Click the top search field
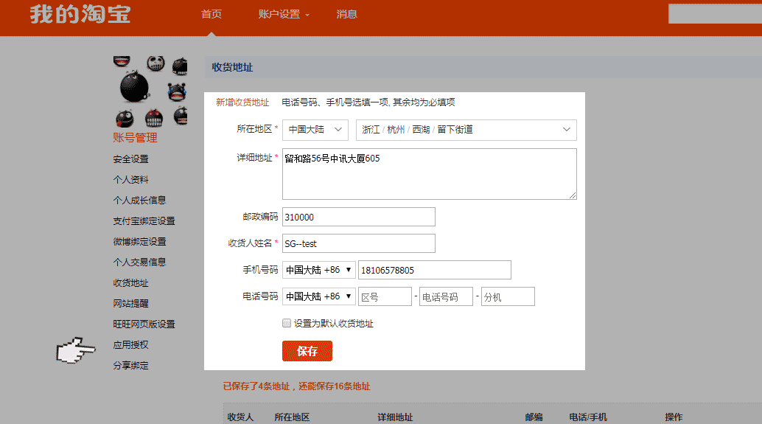Image resolution: width=762 pixels, height=424 pixels. pyautogui.click(x=715, y=13)
